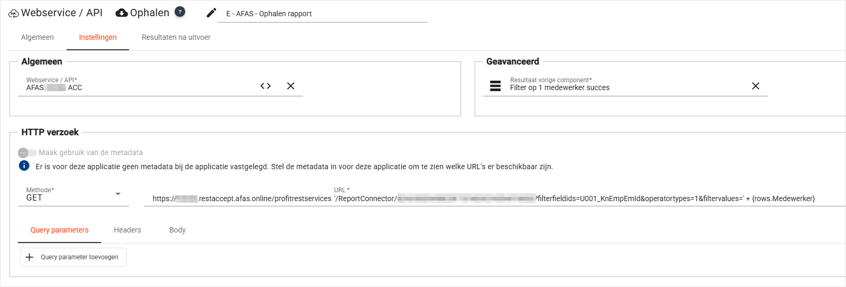Click the blue info icon

[x=24, y=166]
